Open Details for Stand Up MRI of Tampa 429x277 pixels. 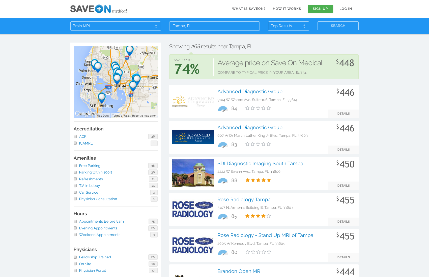(344, 257)
